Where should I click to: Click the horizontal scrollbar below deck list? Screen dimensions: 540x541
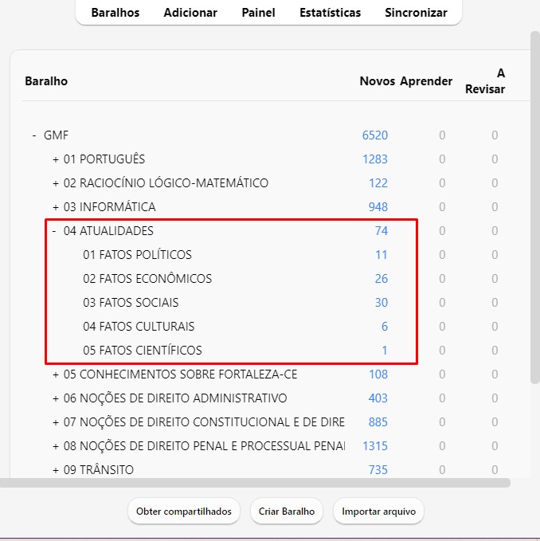point(255,483)
